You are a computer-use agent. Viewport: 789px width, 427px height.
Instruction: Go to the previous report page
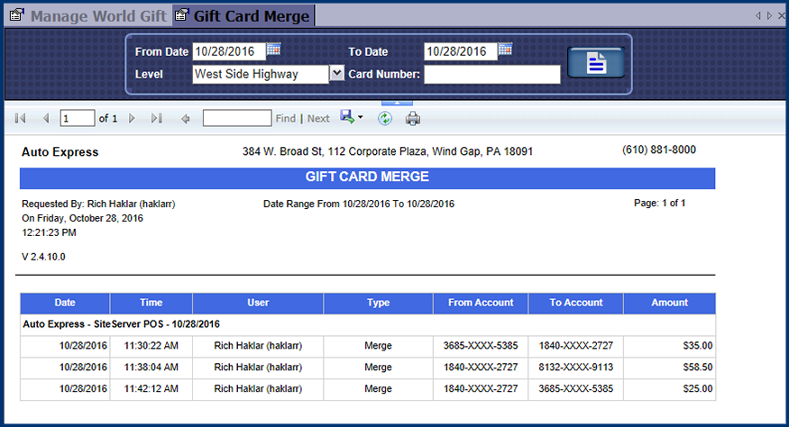45,118
